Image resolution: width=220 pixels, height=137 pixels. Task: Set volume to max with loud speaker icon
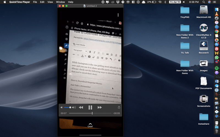(74, 107)
